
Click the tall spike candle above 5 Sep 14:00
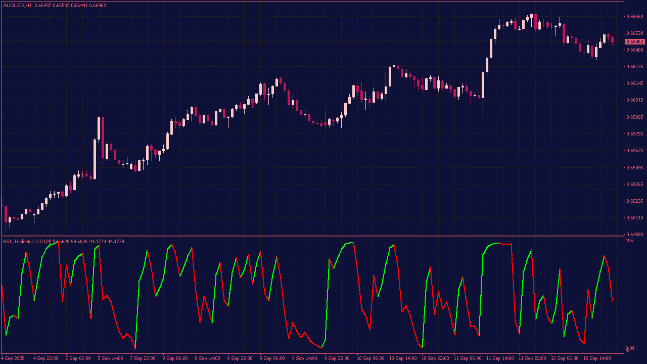103,136
